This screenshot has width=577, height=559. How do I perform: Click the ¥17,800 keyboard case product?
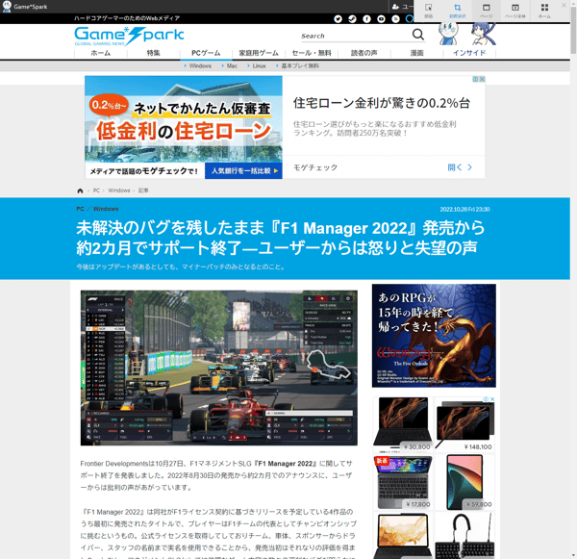(403, 482)
